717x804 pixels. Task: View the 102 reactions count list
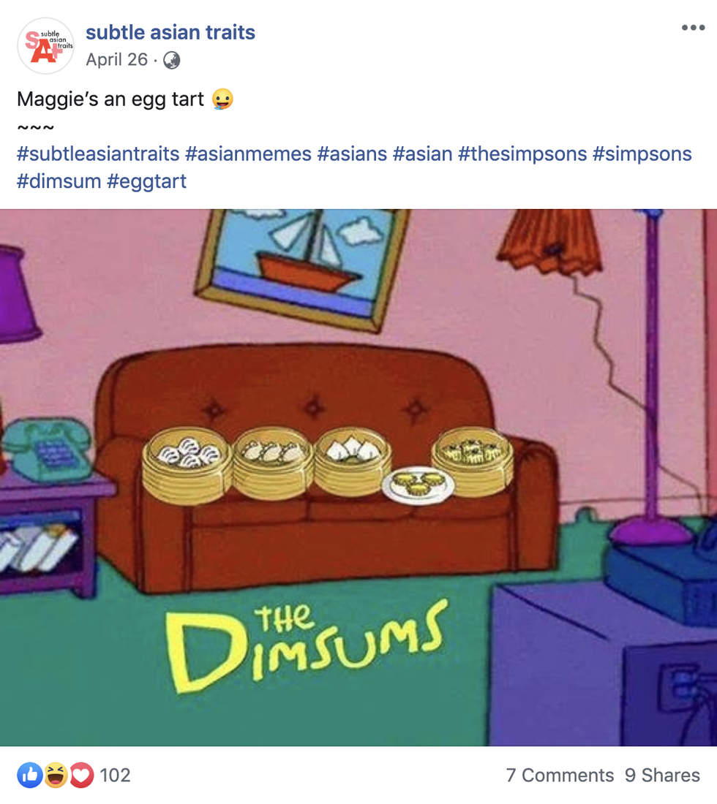point(115,775)
